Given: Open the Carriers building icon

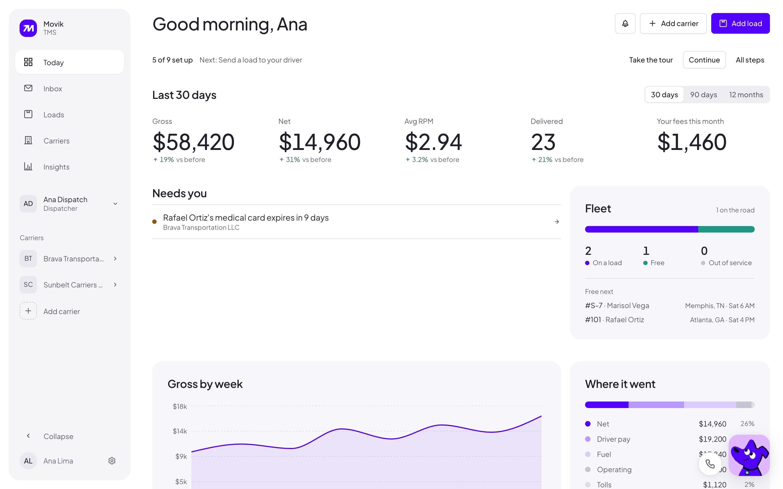Looking at the screenshot, I should coord(28,140).
